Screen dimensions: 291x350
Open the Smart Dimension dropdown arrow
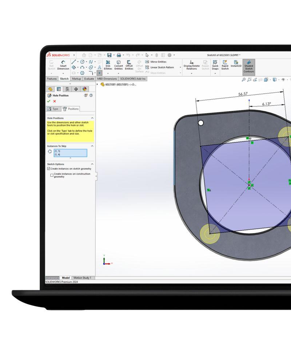pyautogui.click(x=63, y=73)
